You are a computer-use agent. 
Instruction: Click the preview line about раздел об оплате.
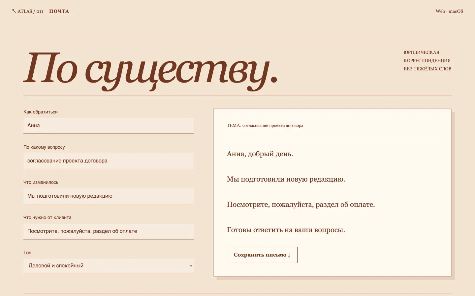click(x=301, y=205)
